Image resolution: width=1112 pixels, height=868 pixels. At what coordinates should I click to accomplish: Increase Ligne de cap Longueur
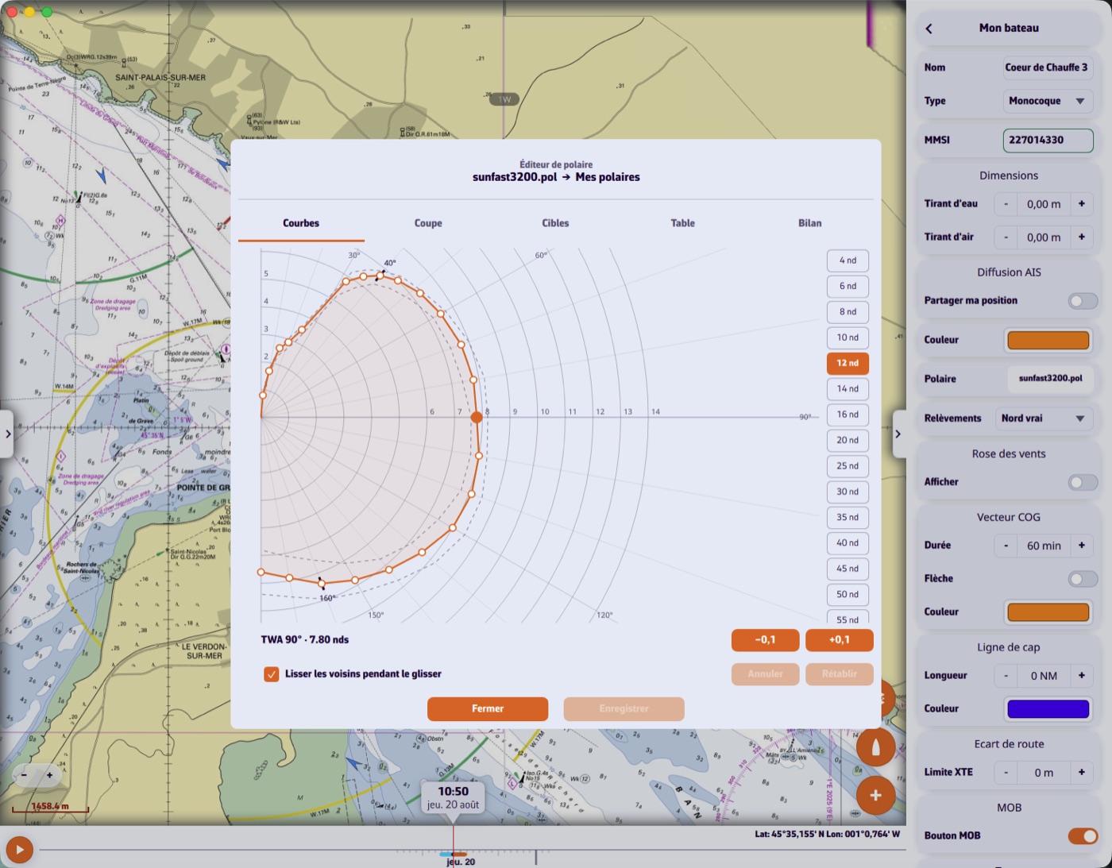(x=1081, y=676)
